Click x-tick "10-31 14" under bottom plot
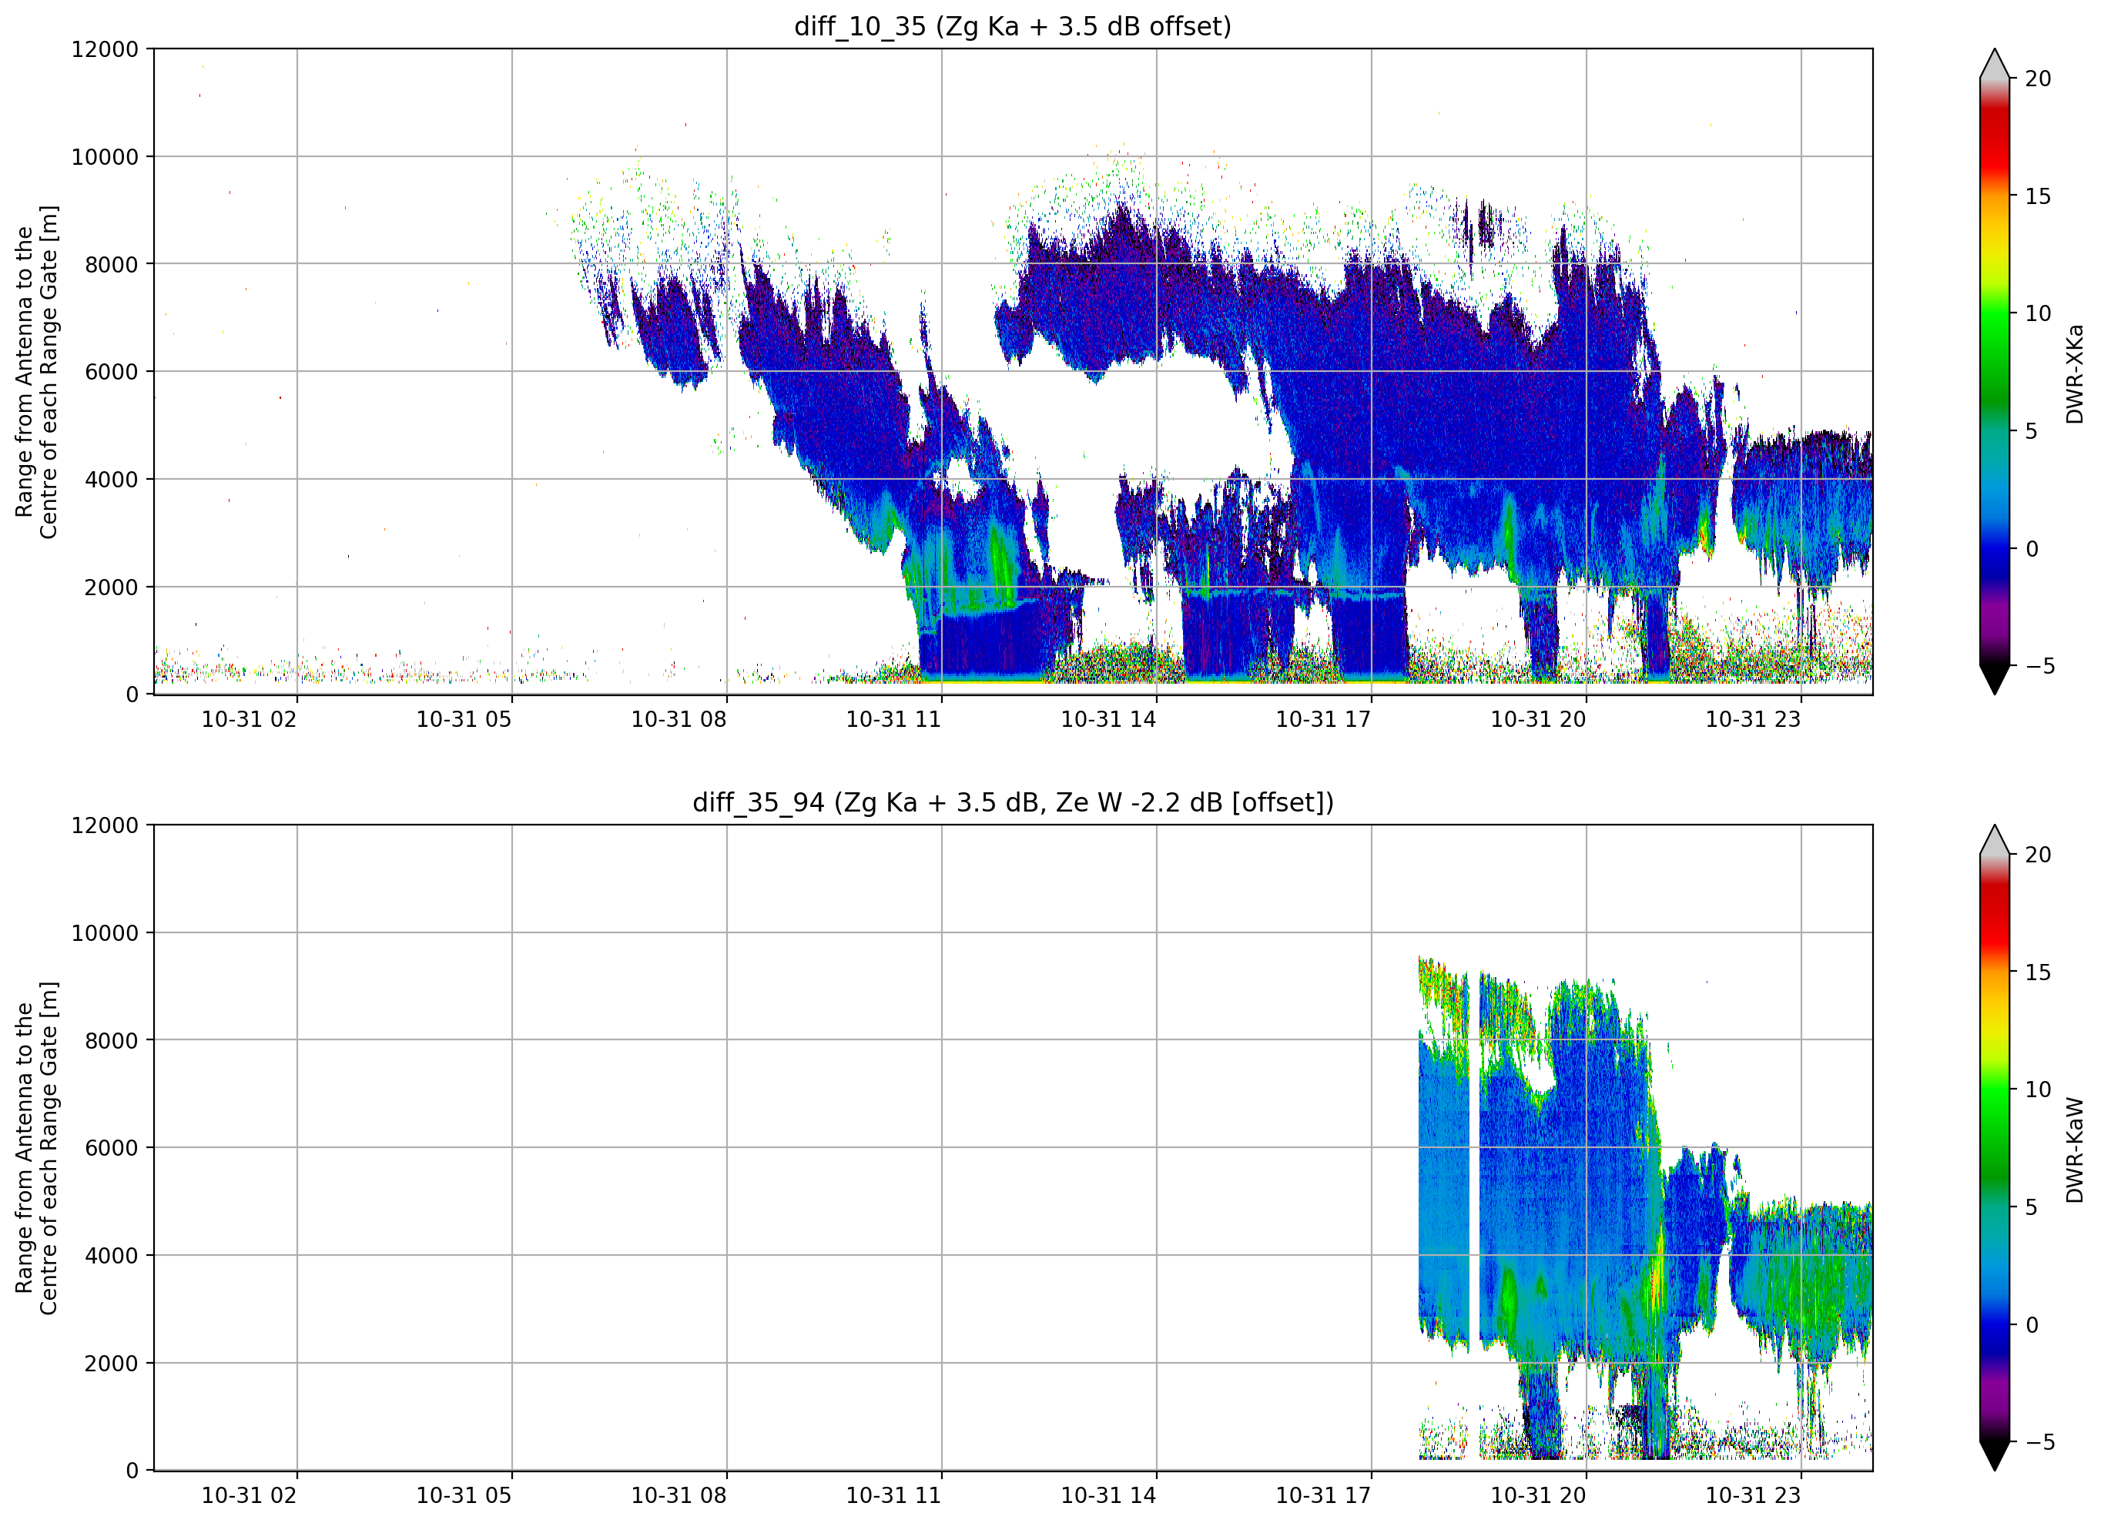2101x1523 pixels. tap(1109, 1496)
